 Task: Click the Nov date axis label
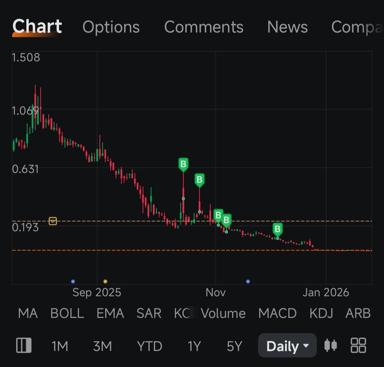[x=215, y=292]
